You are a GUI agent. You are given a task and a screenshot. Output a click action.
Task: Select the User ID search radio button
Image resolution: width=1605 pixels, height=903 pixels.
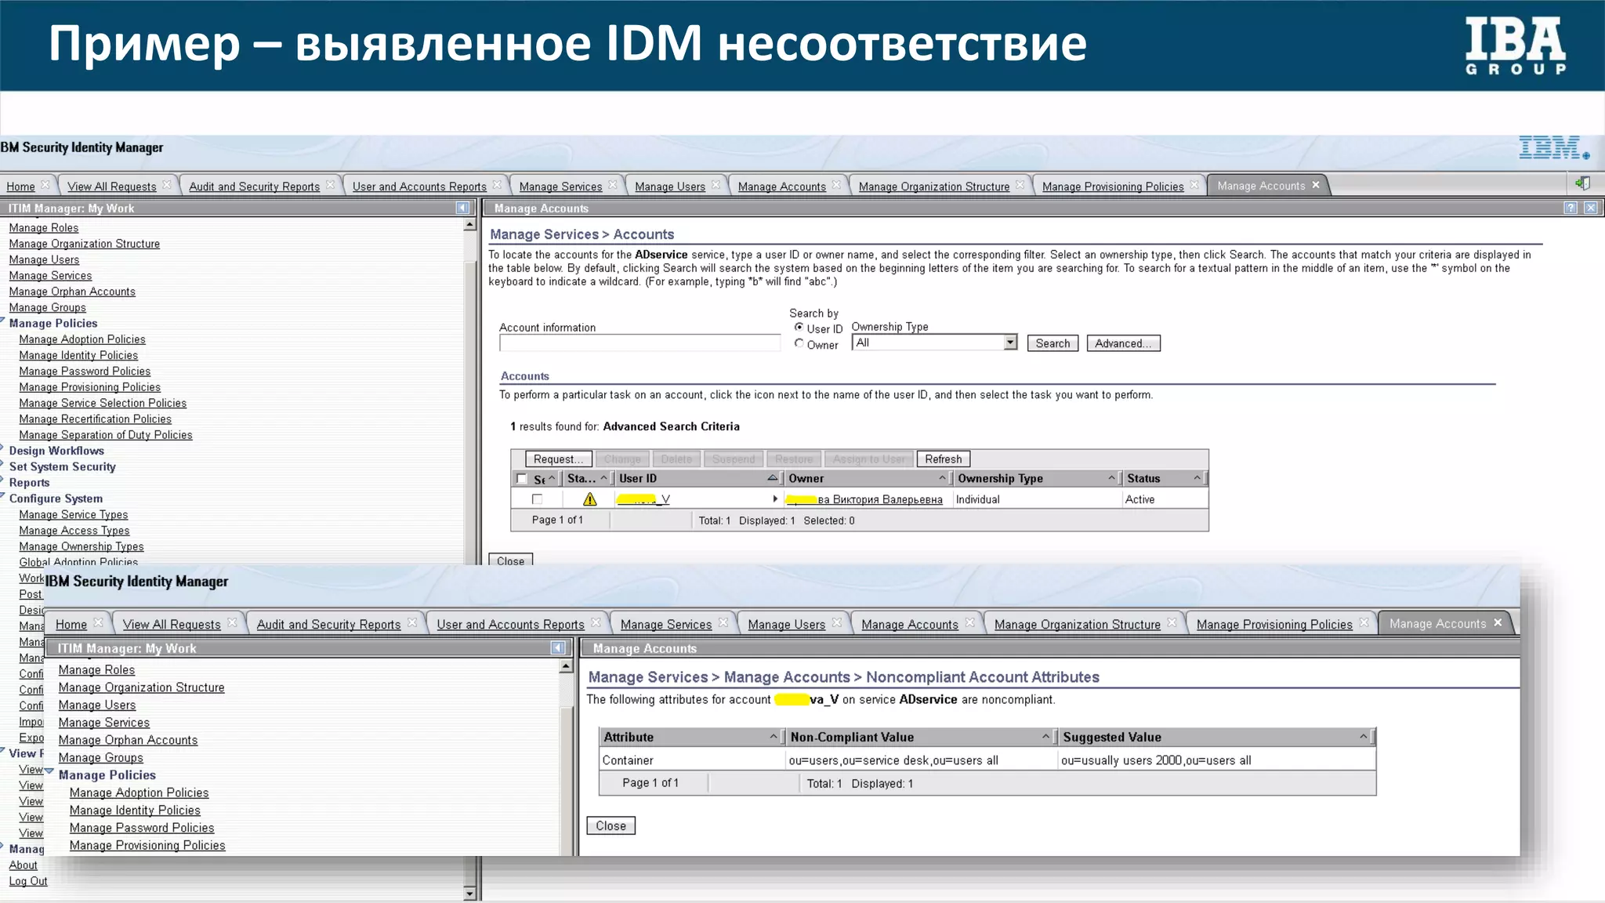[x=799, y=327]
